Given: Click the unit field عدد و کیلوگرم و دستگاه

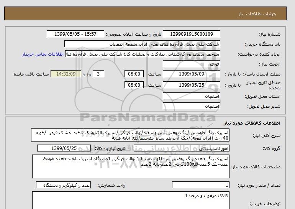Looking at the screenshot, I should 63,185.
